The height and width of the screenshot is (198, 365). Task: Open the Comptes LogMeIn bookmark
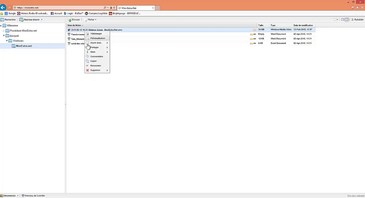[96, 13]
